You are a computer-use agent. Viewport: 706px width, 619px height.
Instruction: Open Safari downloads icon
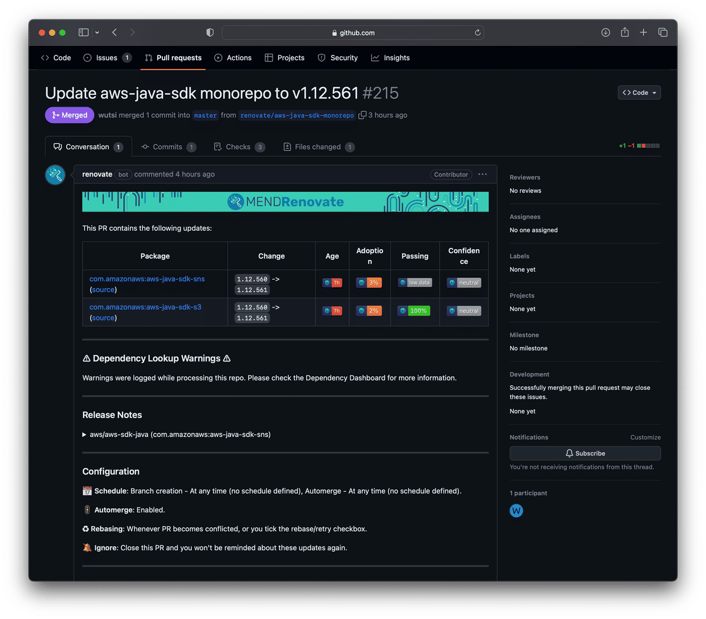(x=605, y=32)
